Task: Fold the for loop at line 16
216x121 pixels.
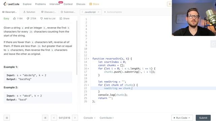Action: [x=88, y=69]
